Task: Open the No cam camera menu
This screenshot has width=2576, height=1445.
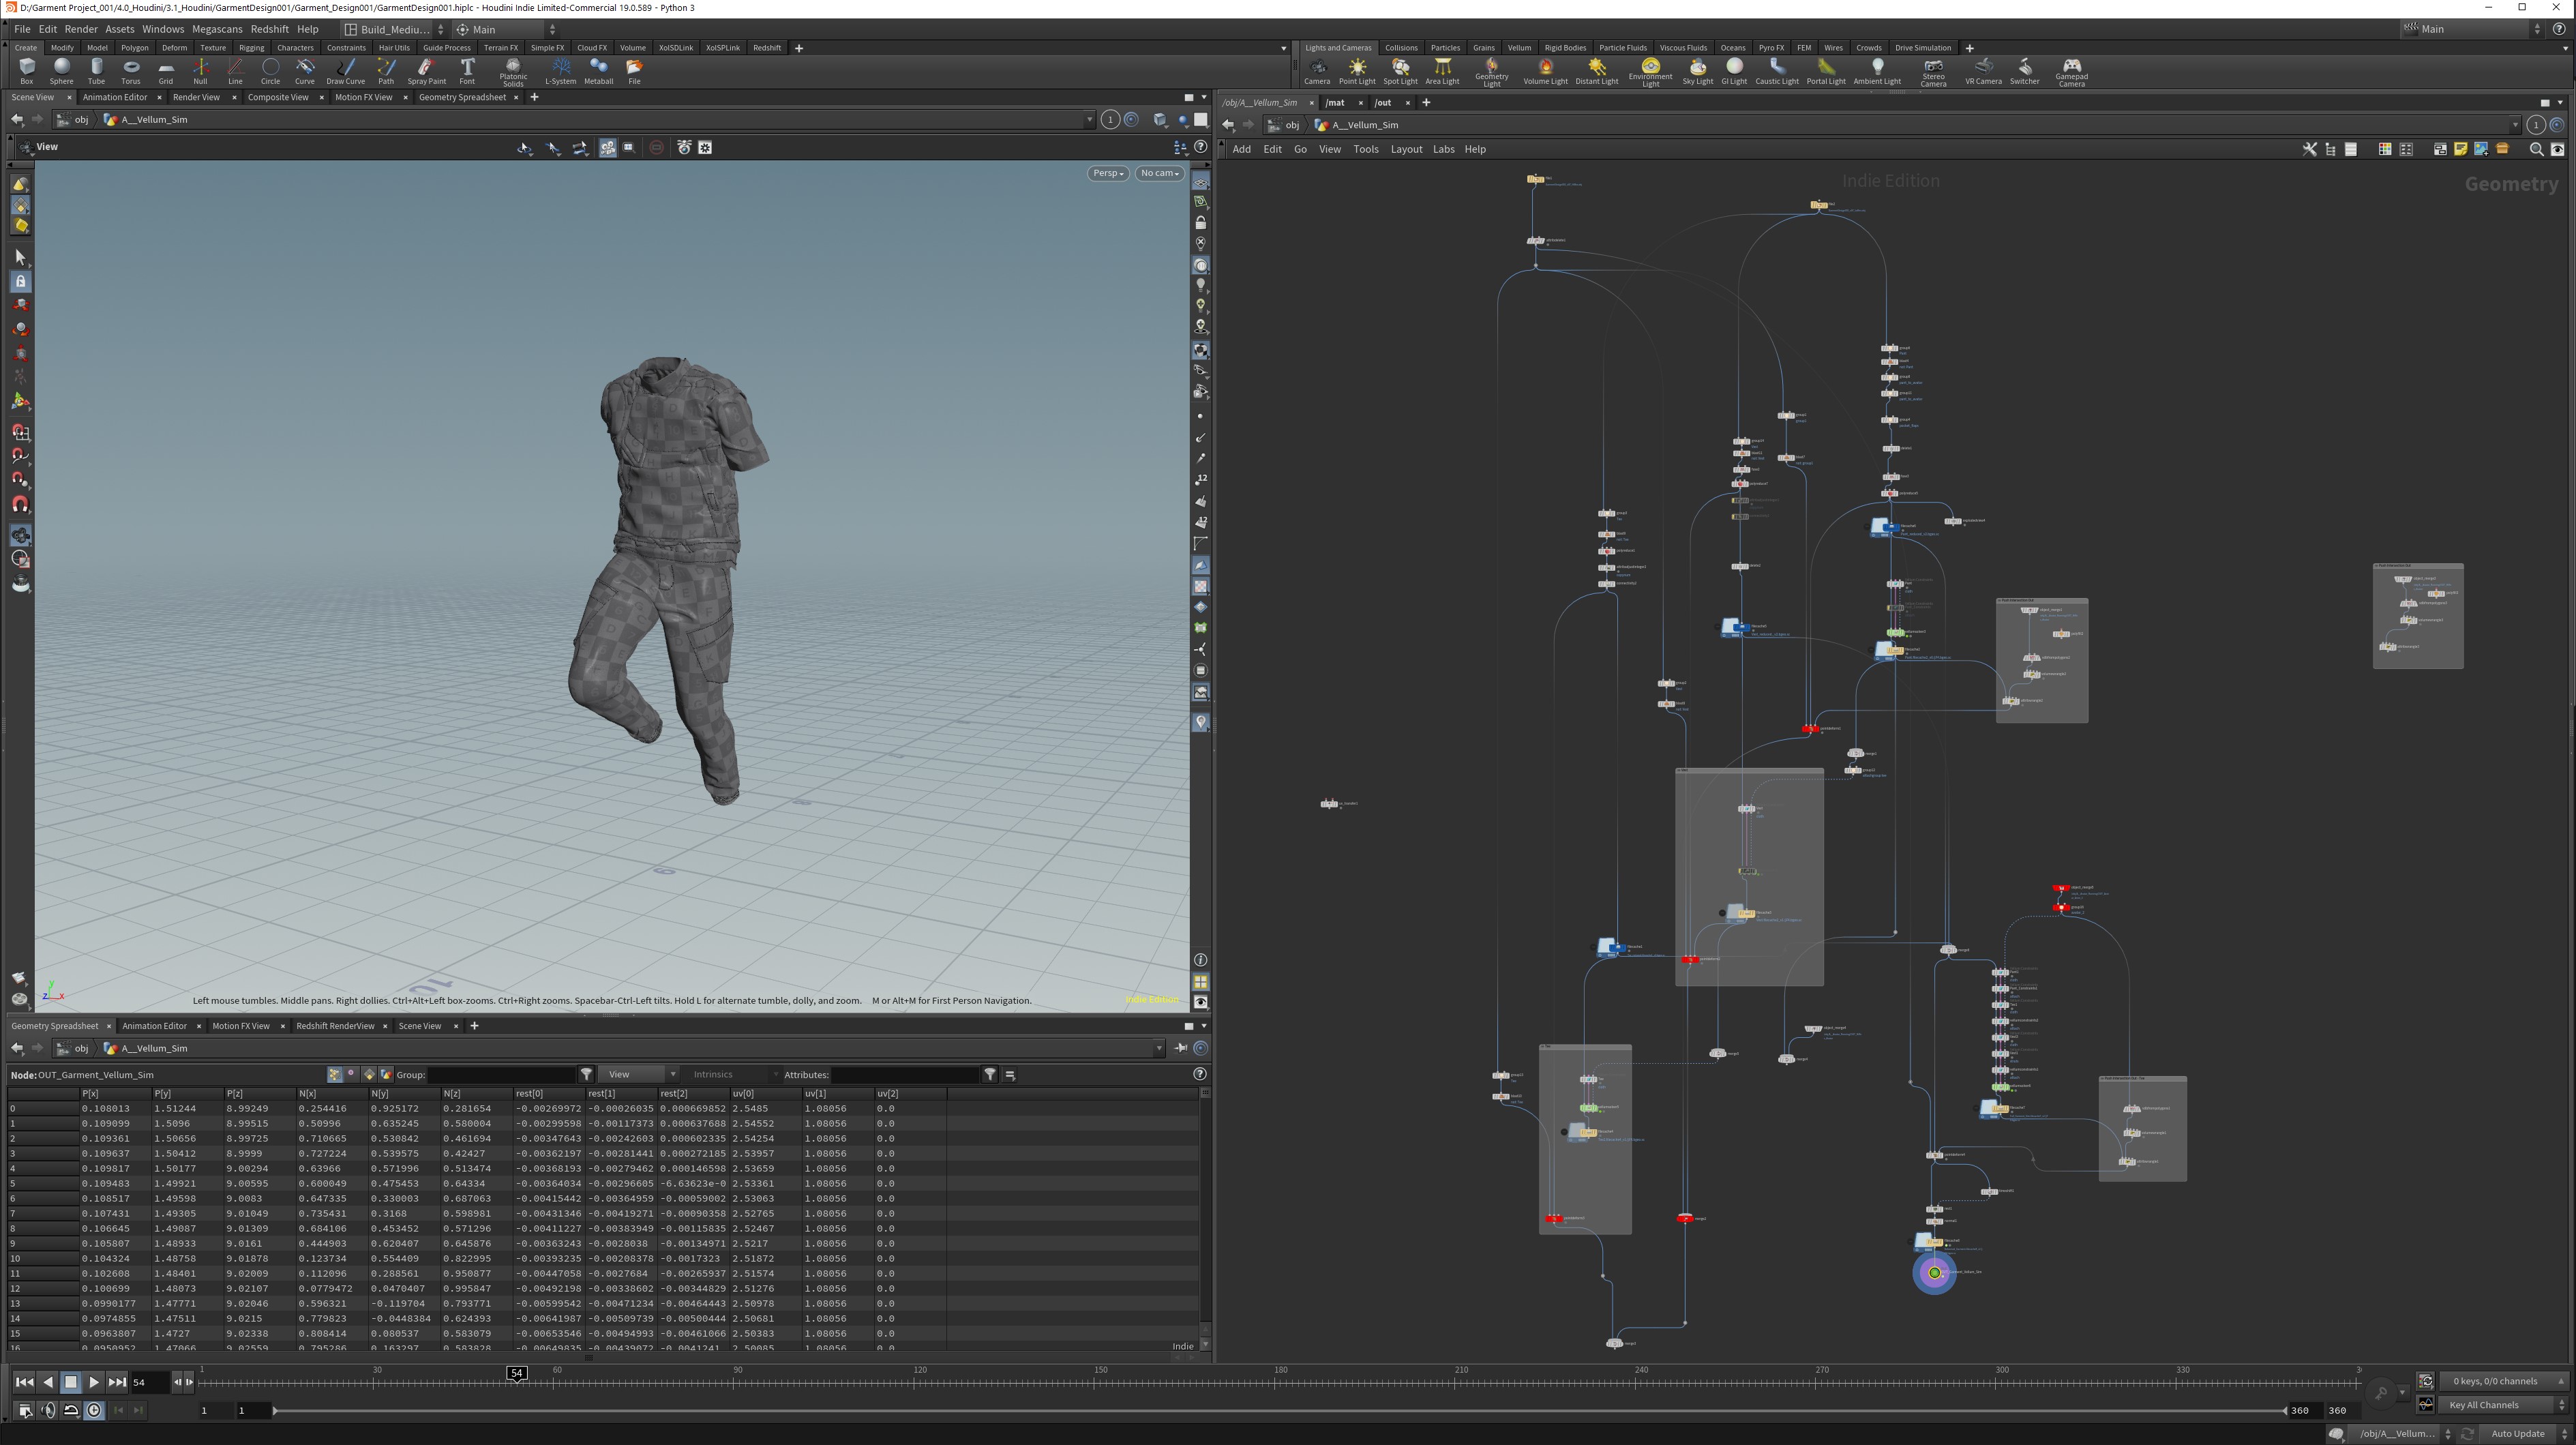Action: [x=1160, y=173]
